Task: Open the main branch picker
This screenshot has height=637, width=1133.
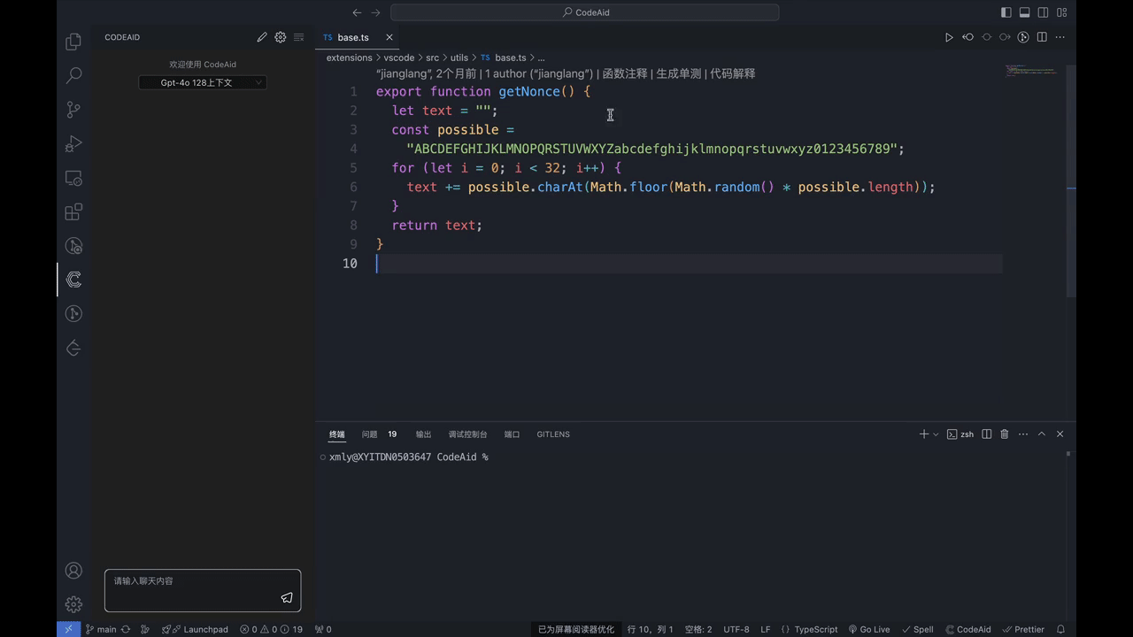Action: [101, 629]
